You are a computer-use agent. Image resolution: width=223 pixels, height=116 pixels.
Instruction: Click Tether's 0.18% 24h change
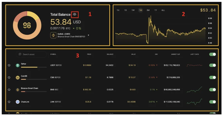click(x=153, y=65)
